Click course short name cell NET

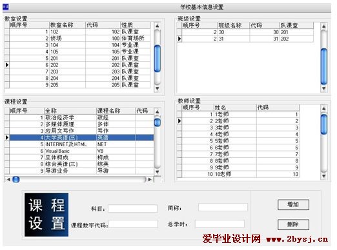[116, 144]
